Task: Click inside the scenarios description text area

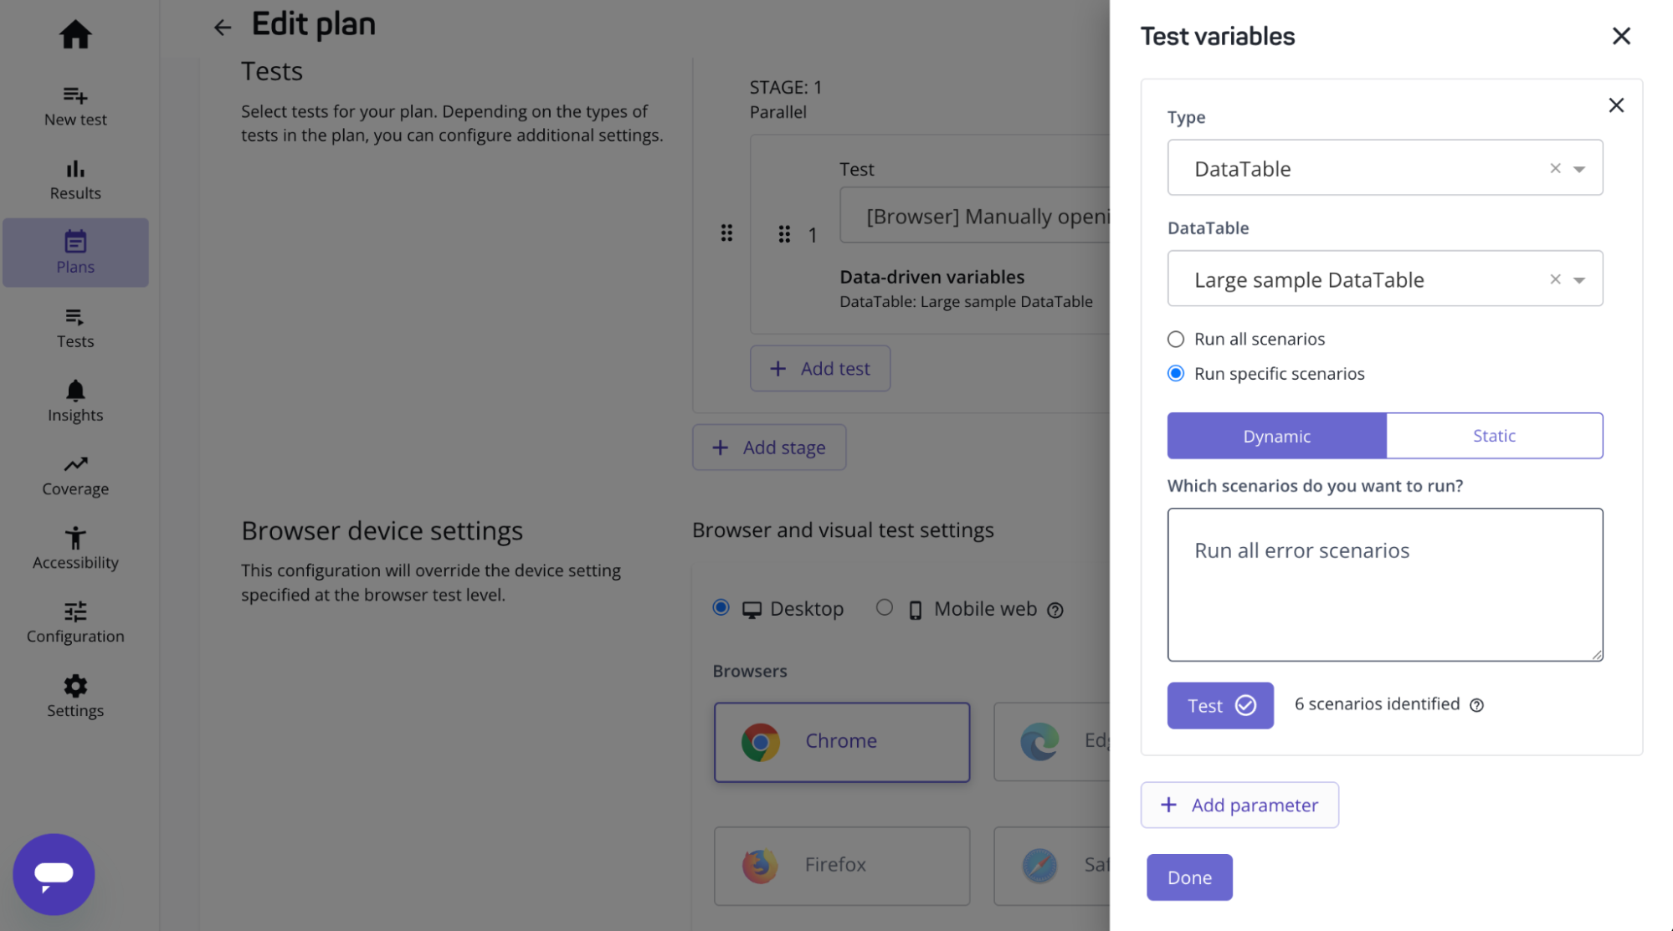Action: coord(1384,585)
